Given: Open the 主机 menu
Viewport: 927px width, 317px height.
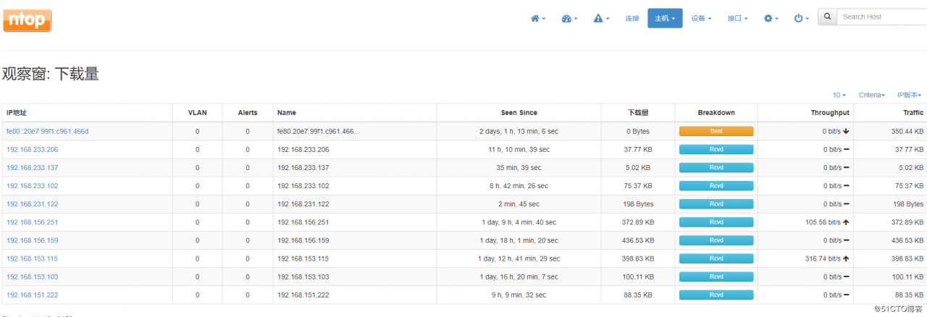Looking at the screenshot, I should pyautogui.click(x=665, y=18).
